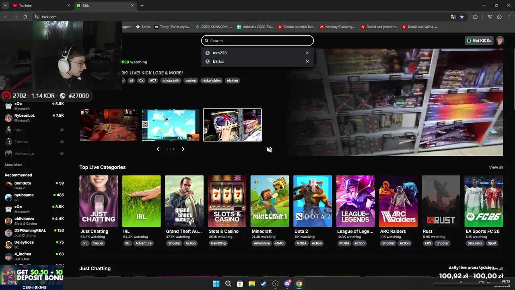Select the dark red game stream thumbnail

(109, 125)
